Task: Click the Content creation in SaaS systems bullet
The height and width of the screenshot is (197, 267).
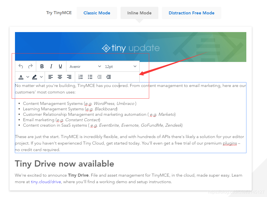Action: tap(103, 125)
